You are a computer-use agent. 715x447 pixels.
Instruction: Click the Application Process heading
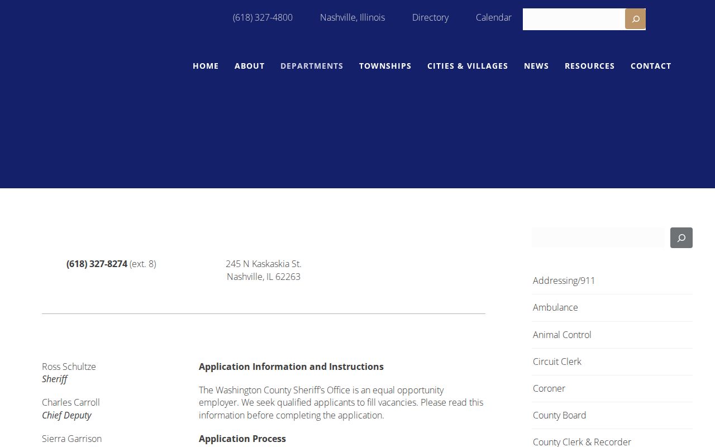point(242,439)
